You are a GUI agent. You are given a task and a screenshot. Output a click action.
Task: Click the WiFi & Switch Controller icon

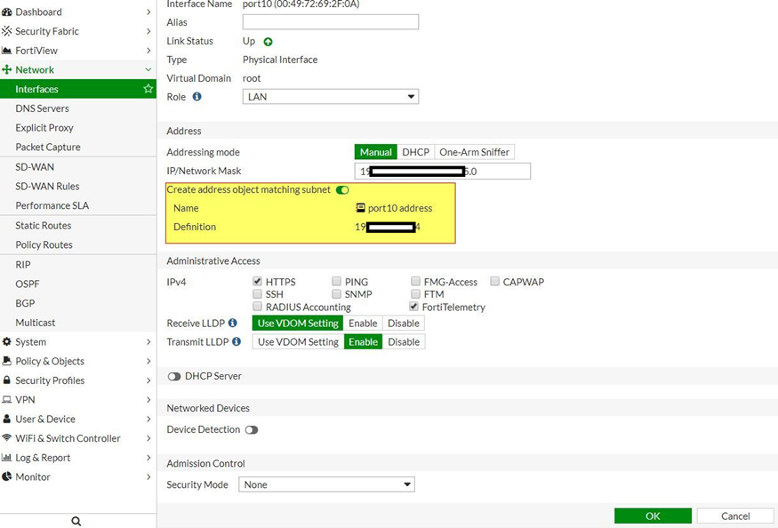(x=6, y=438)
